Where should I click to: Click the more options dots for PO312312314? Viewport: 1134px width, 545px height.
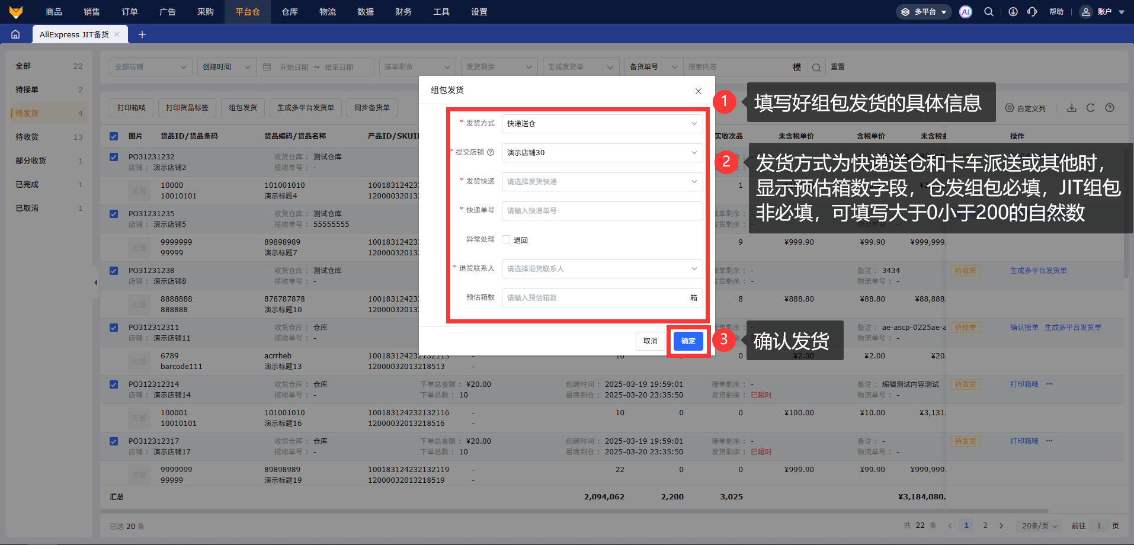pos(1049,384)
